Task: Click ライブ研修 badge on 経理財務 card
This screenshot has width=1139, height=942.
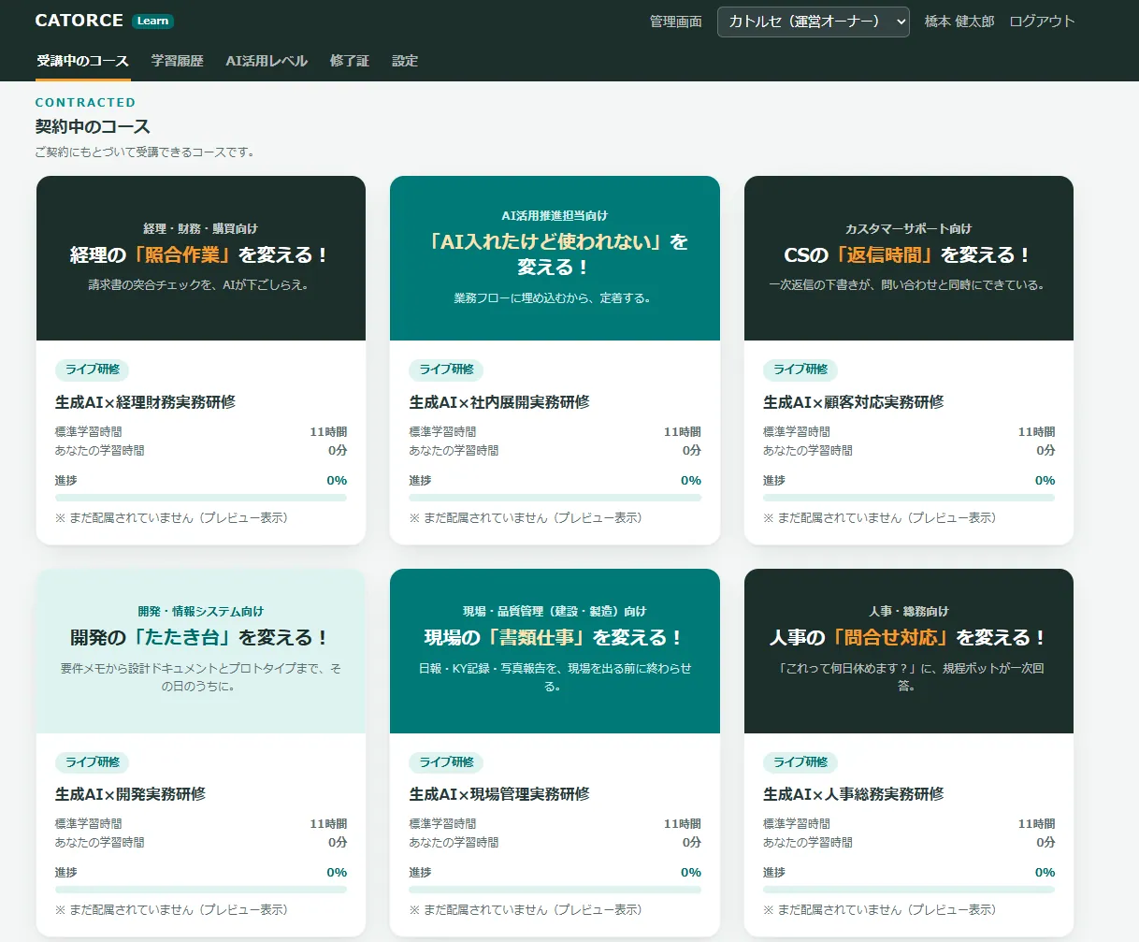Action: coord(92,370)
